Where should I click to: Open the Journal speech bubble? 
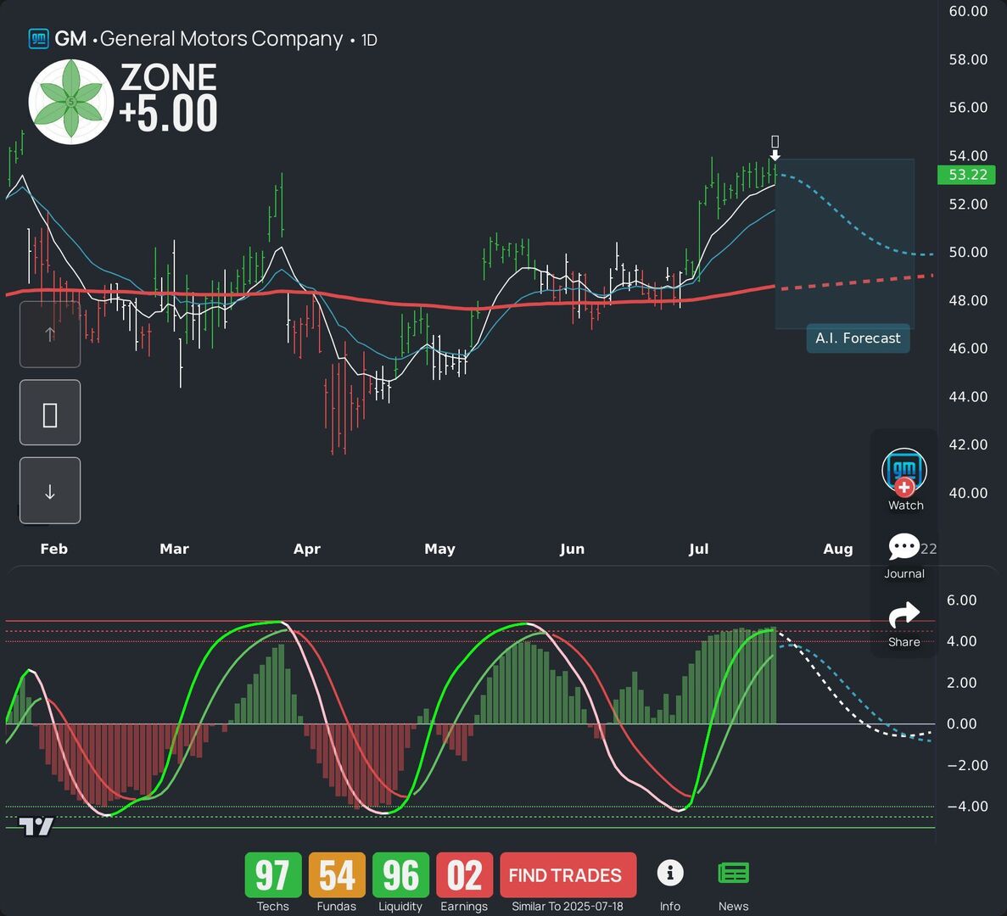(904, 547)
